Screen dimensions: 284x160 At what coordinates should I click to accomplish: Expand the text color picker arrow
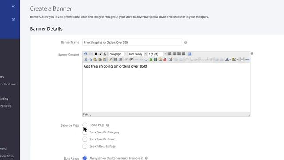(x=230, y=59)
